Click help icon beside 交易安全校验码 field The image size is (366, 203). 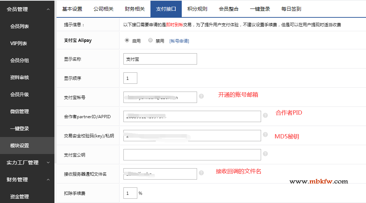pos(265,135)
